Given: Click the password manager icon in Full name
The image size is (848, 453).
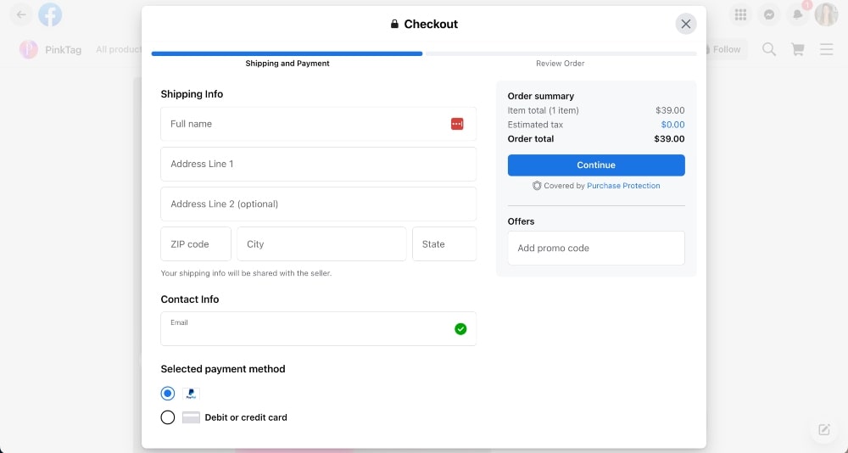Looking at the screenshot, I should click(x=457, y=124).
